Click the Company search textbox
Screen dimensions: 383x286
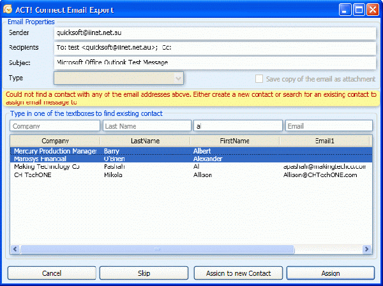[x=55, y=126]
